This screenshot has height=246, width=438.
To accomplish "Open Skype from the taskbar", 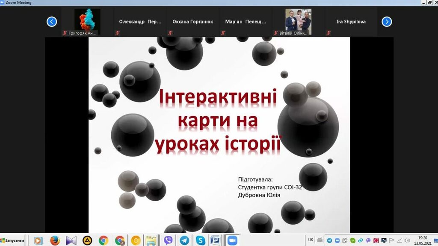I will click(x=200, y=240).
